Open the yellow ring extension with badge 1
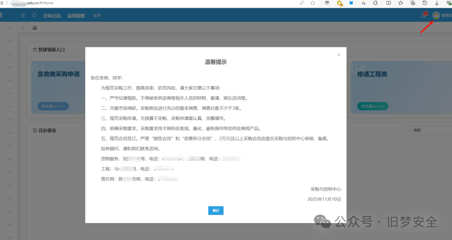The image size is (452, 240). [x=339, y=3]
